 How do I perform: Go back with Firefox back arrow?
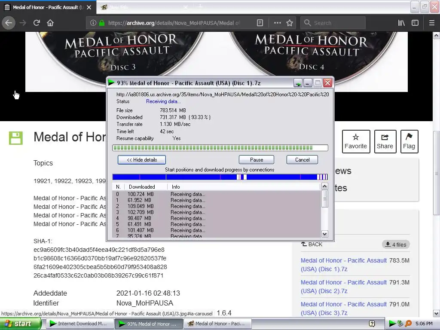(x=9, y=23)
